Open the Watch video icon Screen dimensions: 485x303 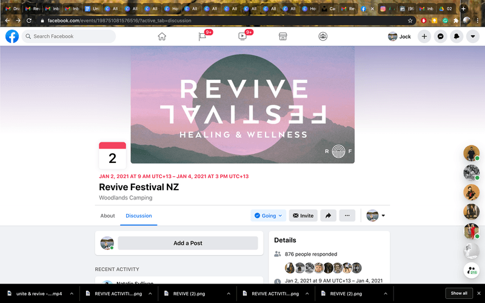242,36
